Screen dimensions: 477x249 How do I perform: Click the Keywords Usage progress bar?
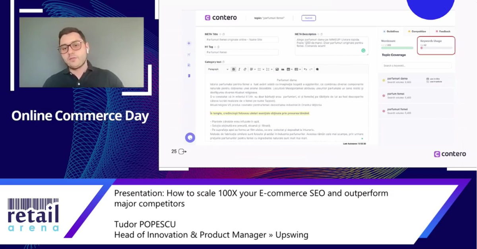[436, 48]
